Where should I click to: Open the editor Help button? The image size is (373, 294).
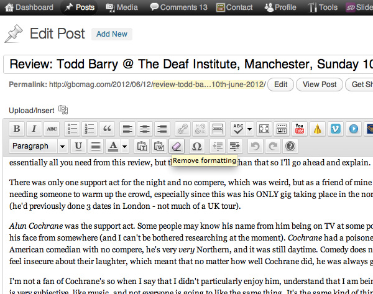290,146
